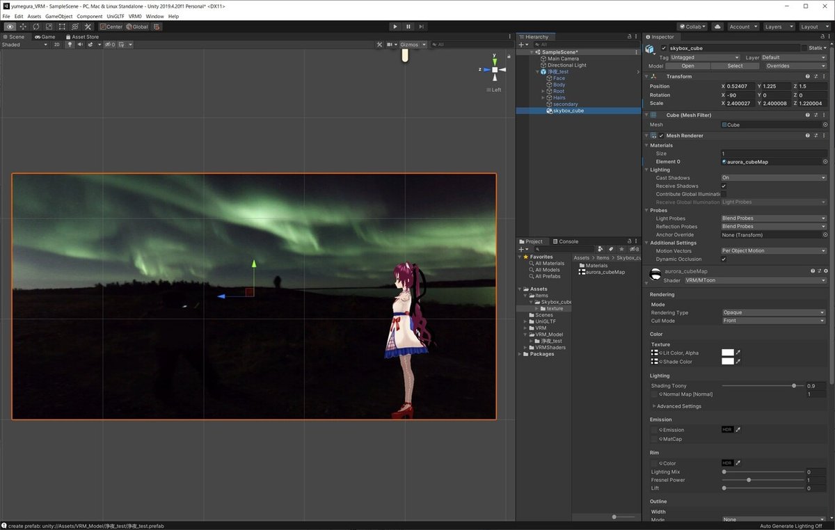Screen dimensions: 835x530
Task: Click the Open button for Model
Action: coord(687,66)
